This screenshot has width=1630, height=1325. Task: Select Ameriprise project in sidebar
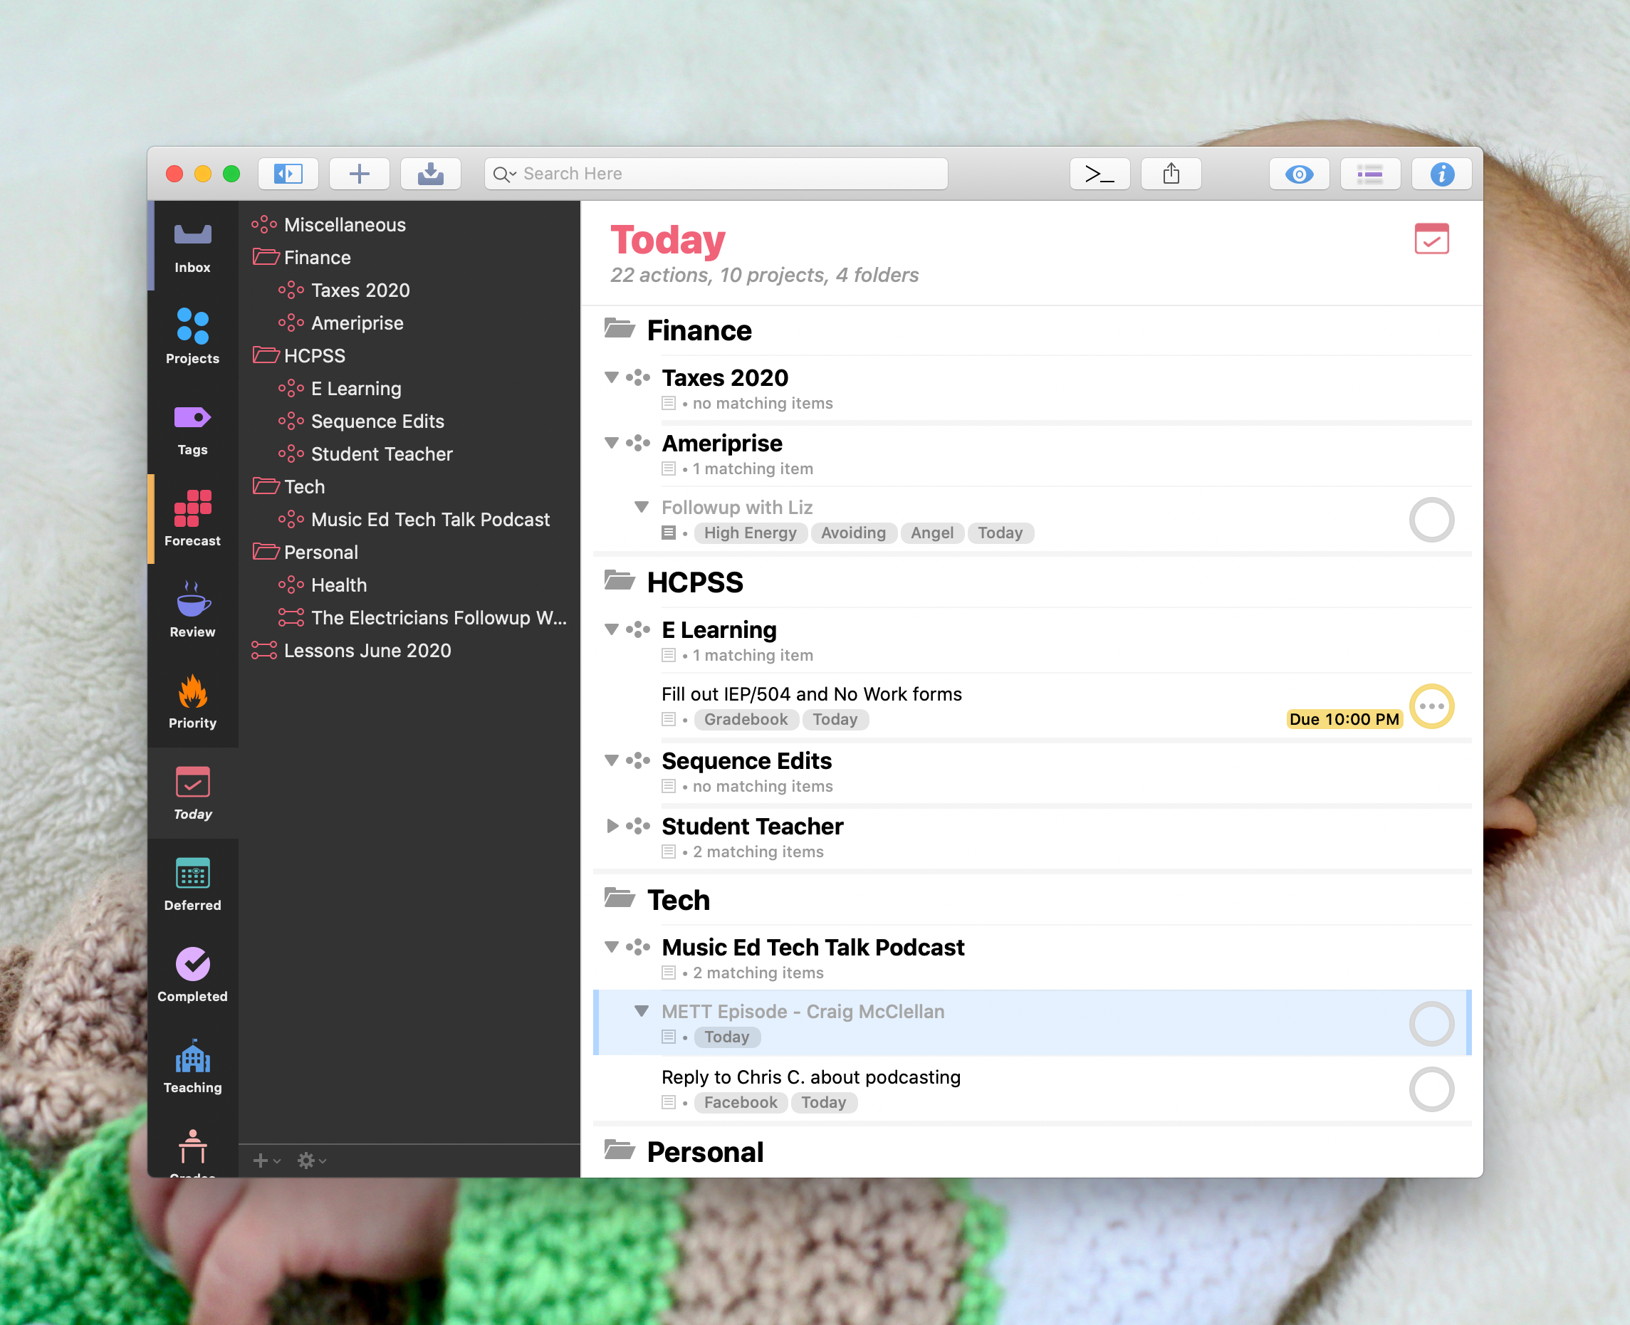click(x=409, y=324)
